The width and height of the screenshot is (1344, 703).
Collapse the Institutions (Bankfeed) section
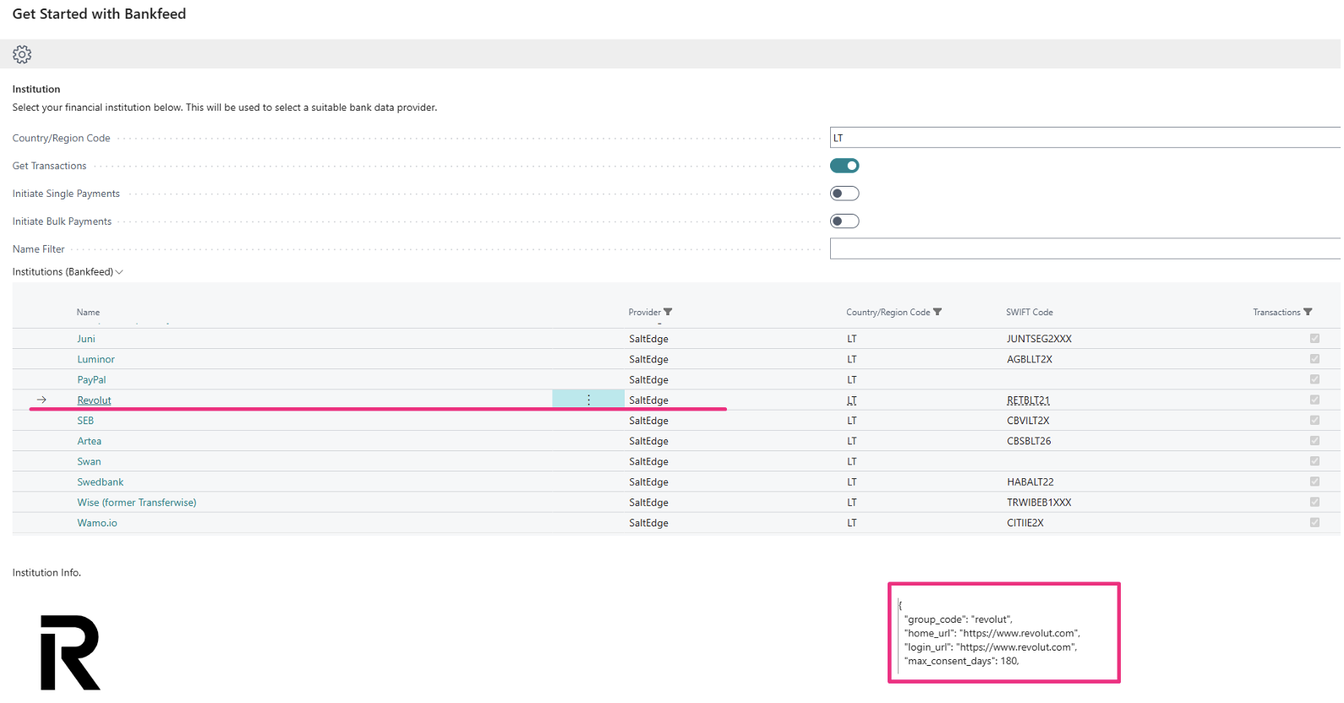click(68, 272)
